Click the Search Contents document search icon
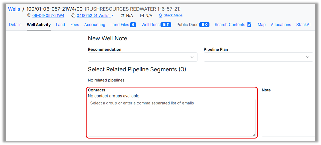The height and width of the screenshot is (145, 321). [249, 25]
